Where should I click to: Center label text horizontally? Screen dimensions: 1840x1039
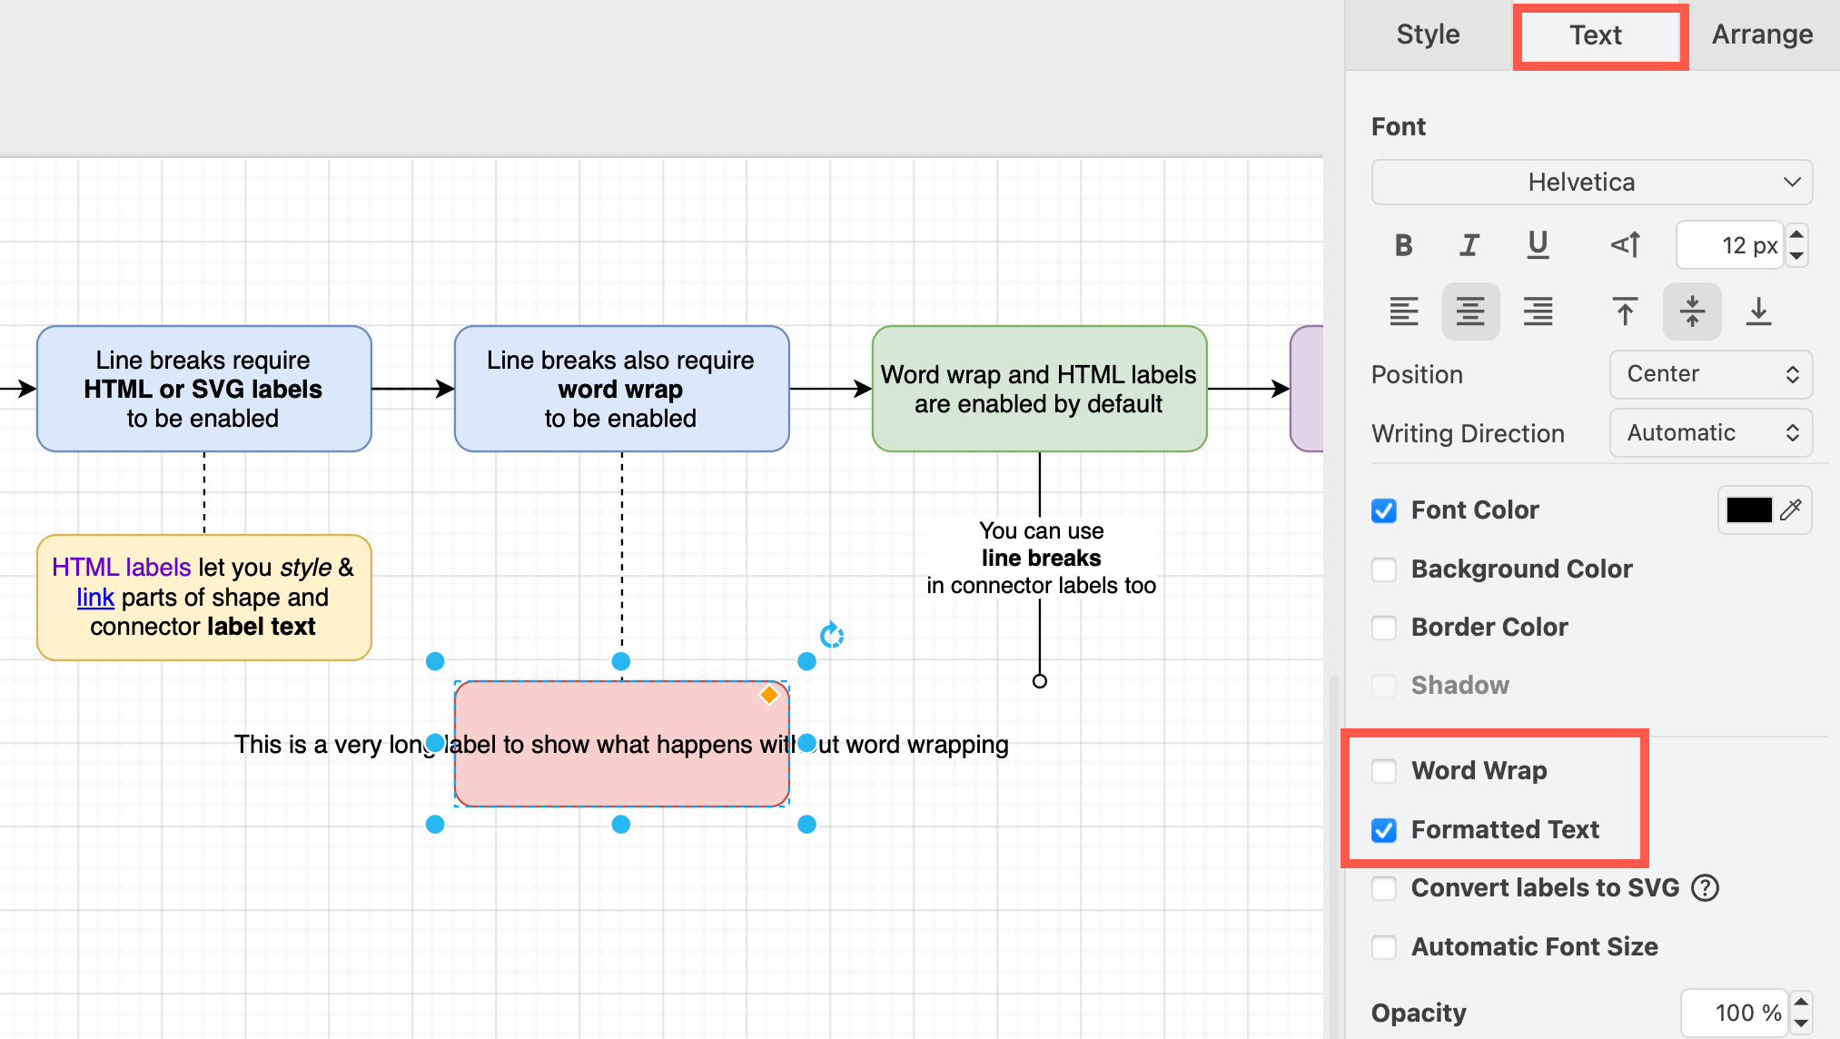(1470, 312)
